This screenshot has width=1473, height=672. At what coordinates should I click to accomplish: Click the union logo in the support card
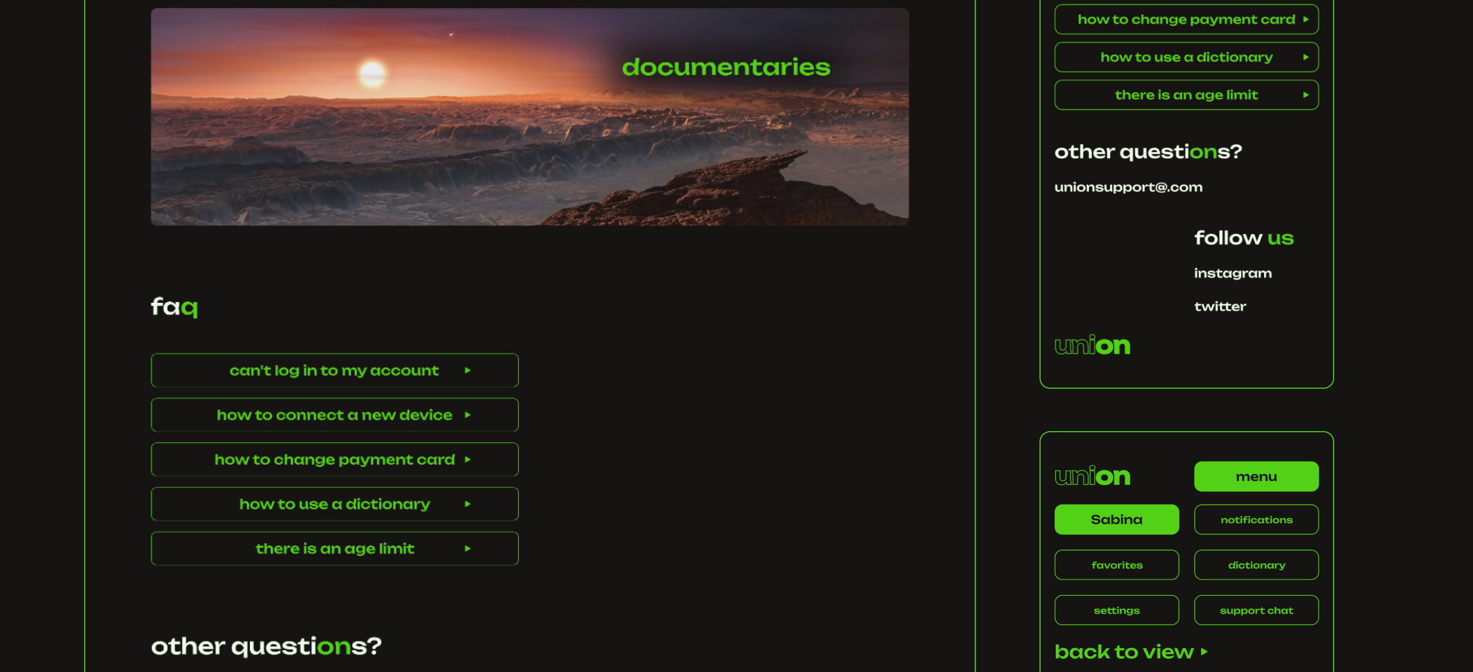1092,345
